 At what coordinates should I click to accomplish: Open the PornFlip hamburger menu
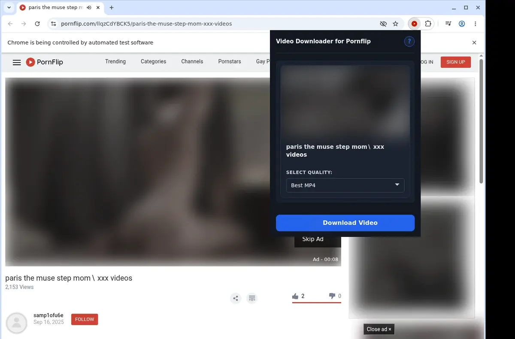point(17,63)
